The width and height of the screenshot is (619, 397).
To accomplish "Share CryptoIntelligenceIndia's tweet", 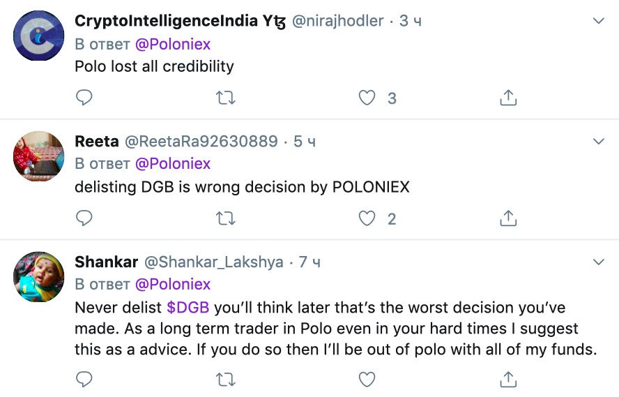I will tap(508, 98).
